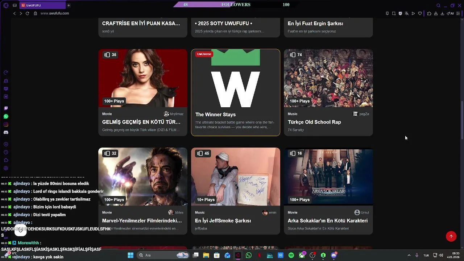Open the downloads icon in toolbar
The width and height of the screenshot is (464, 261).
pos(442,13)
